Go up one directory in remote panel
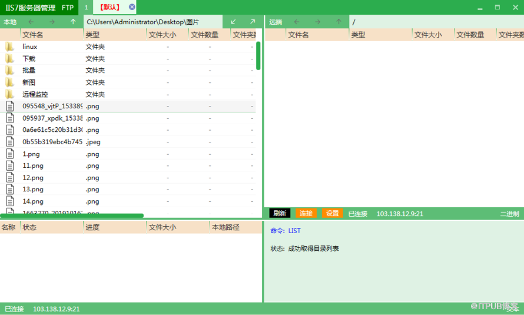Image resolution: width=524 pixels, height=315 pixels. (x=339, y=22)
